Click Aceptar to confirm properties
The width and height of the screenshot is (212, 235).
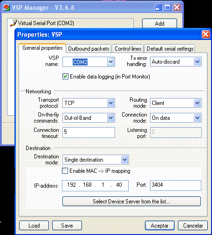tap(160, 225)
